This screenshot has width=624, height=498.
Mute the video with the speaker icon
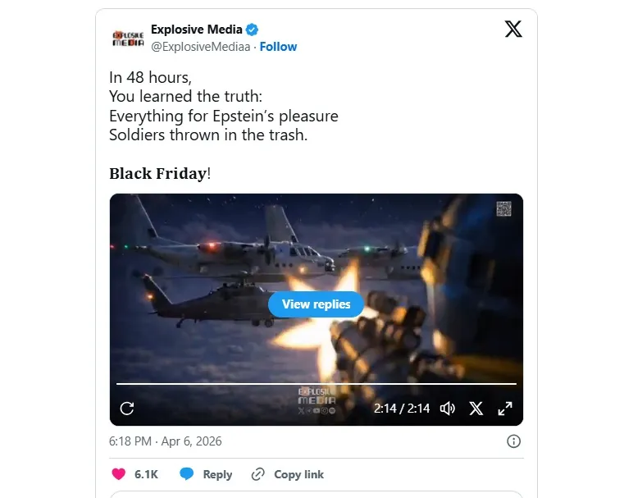click(x=448, y=409)
